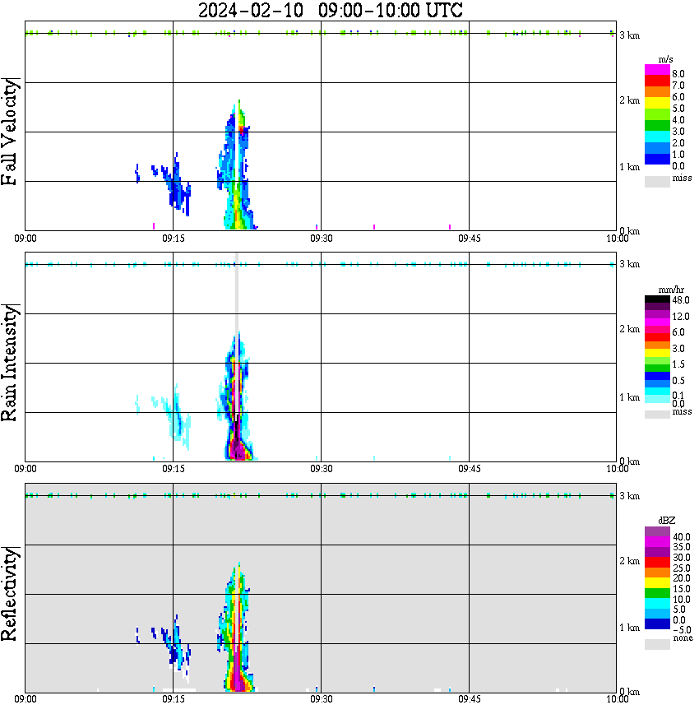Pick the dark blue swatch above 0.0 m/s
This screenshot has height=714, width=699.
point(657,159)
